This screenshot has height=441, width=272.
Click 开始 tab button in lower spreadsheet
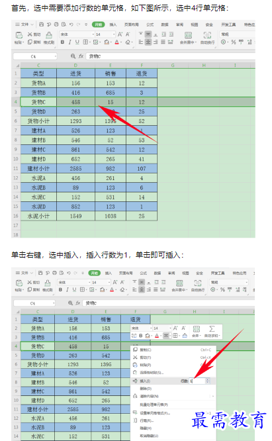(x=94, y=273)
